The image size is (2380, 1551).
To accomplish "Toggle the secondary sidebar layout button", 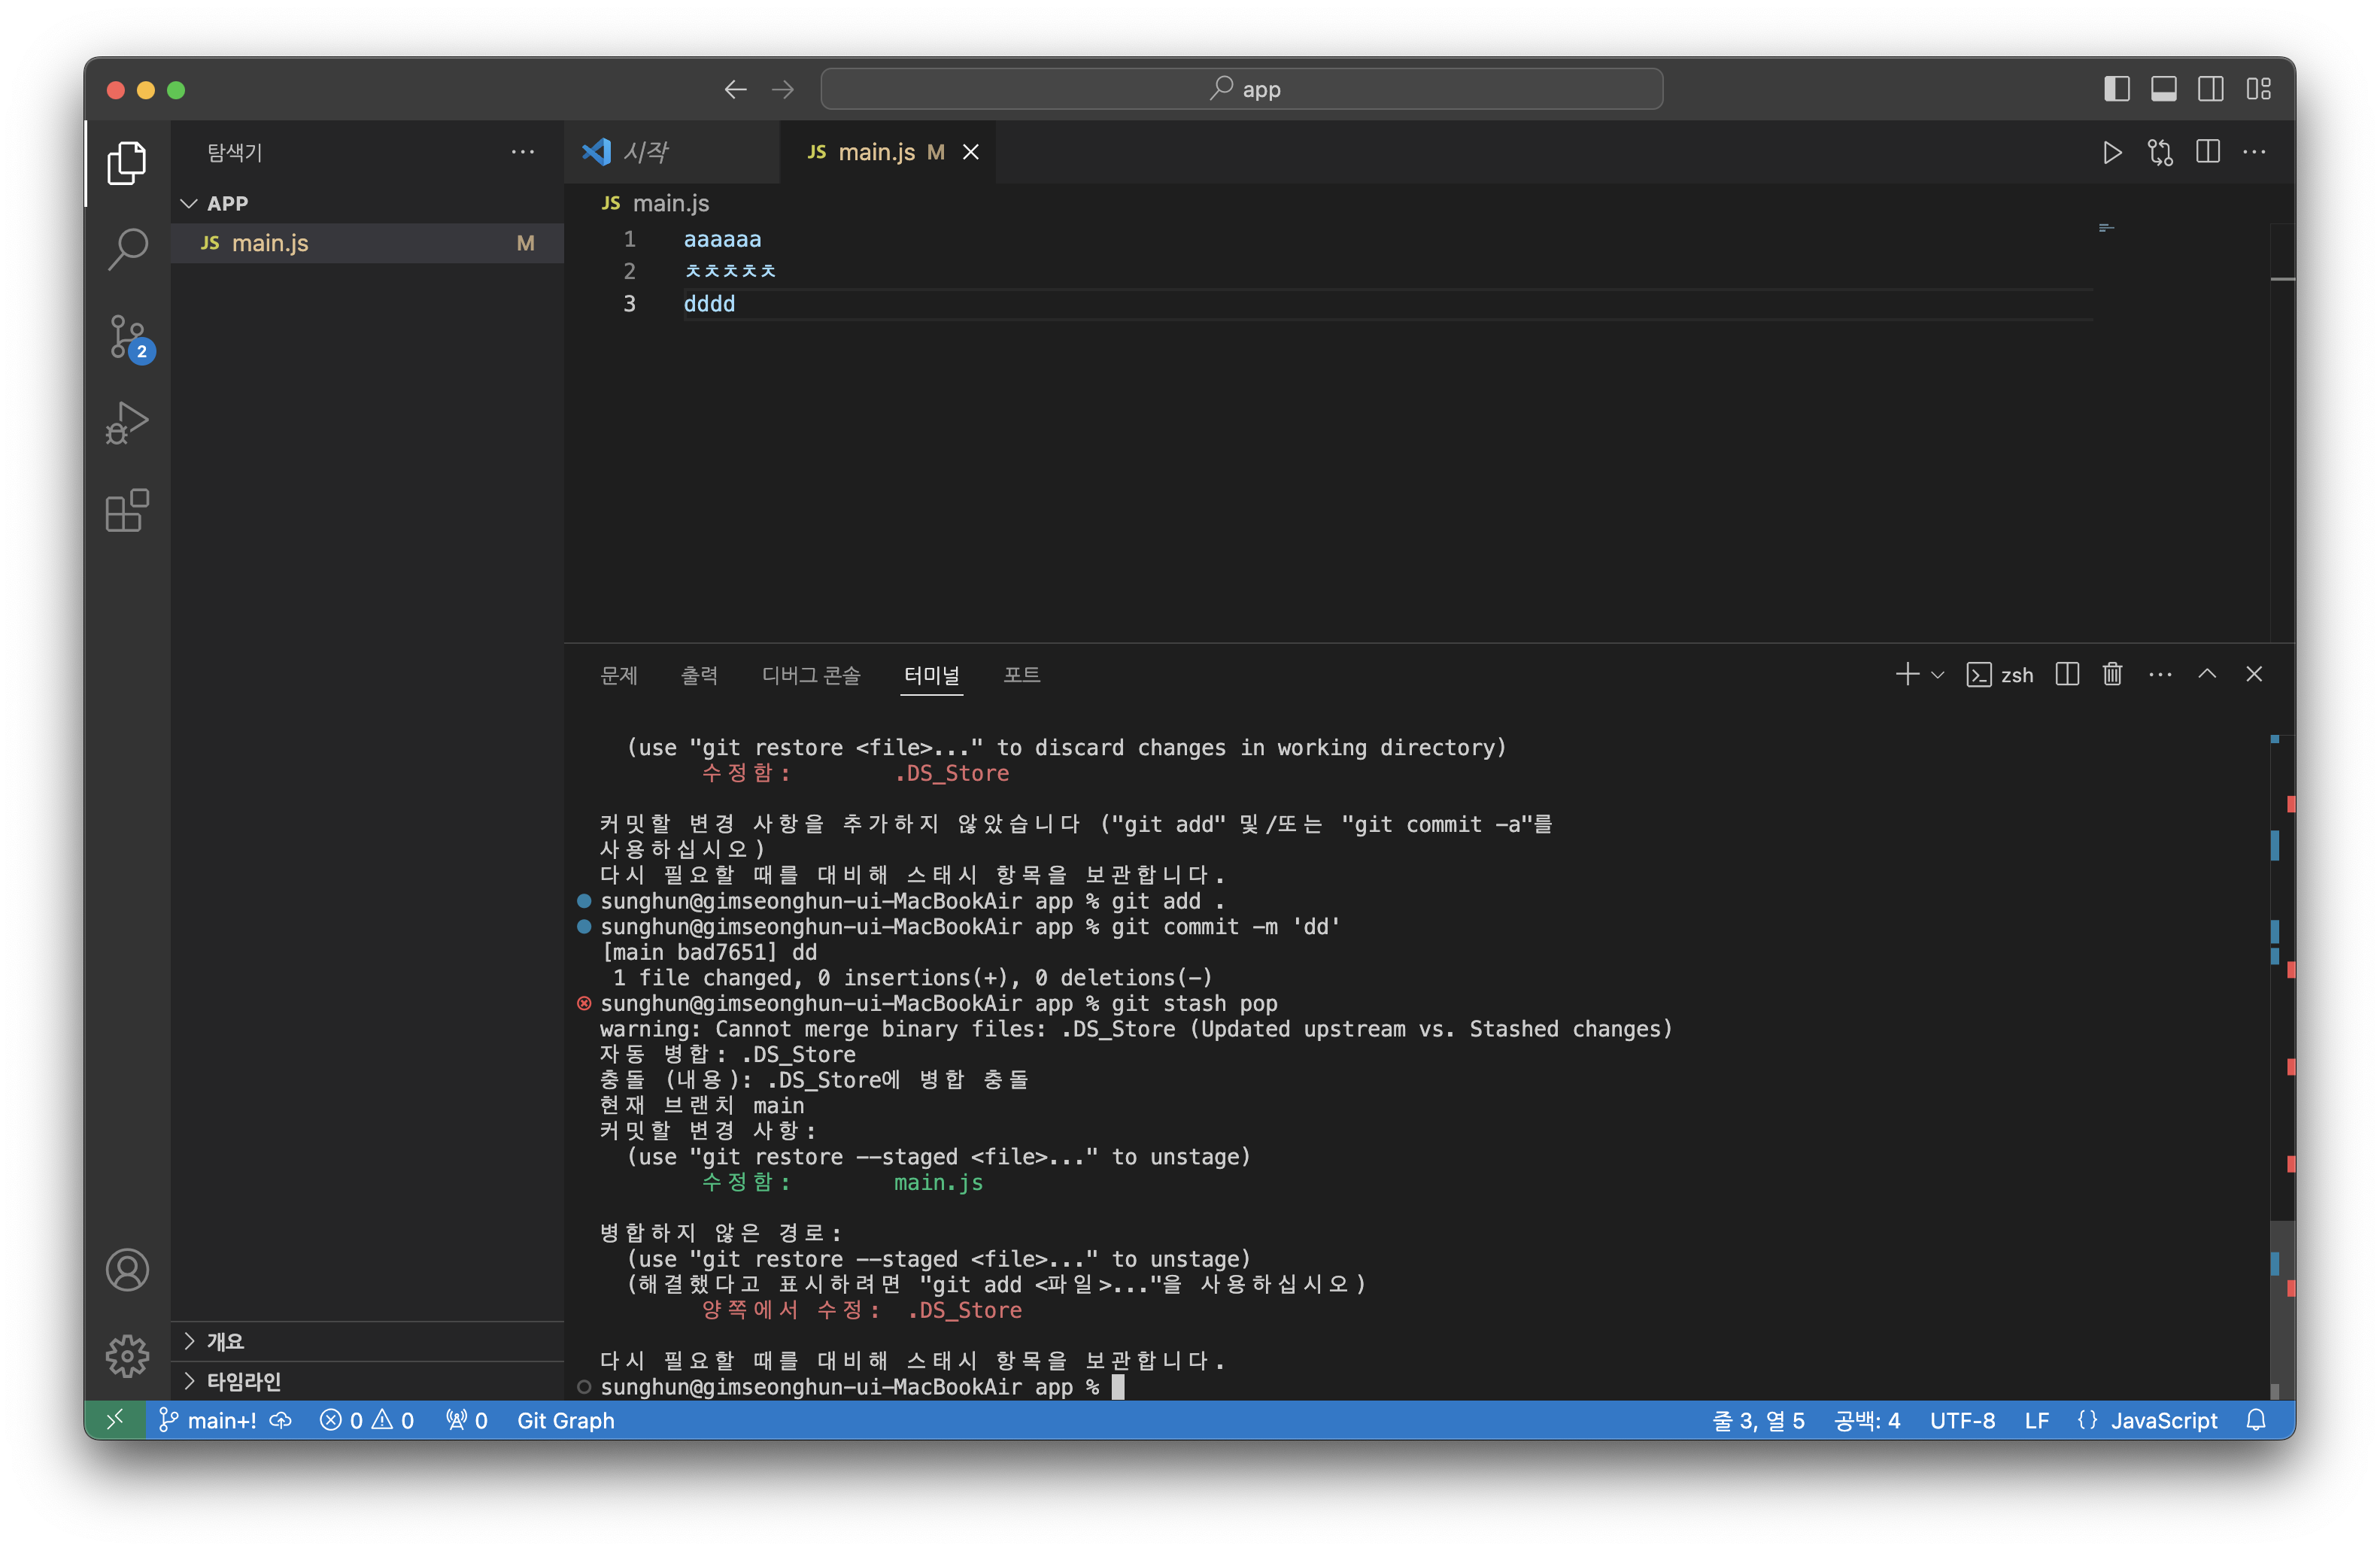I will [2210, 89].
